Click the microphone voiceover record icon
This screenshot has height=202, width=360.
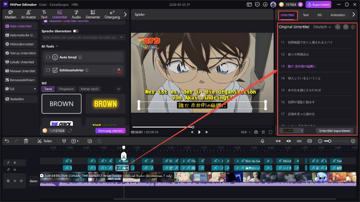[262, 141]
